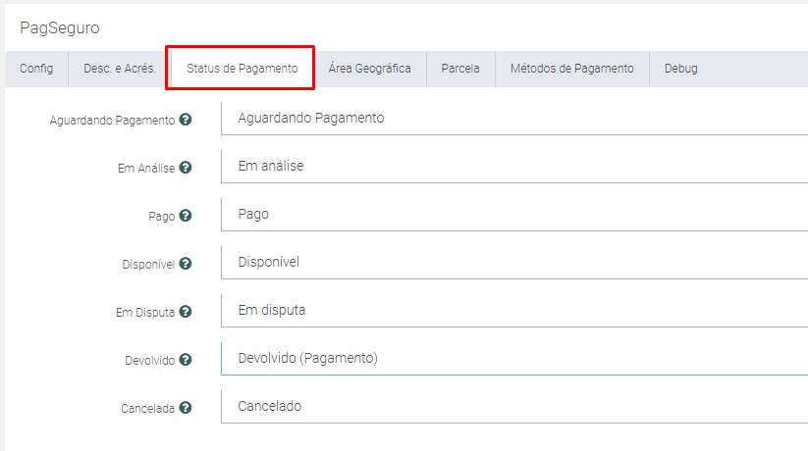
Task: Click help icon beside Aguardando Pagamento label
Action: [186, 120]
